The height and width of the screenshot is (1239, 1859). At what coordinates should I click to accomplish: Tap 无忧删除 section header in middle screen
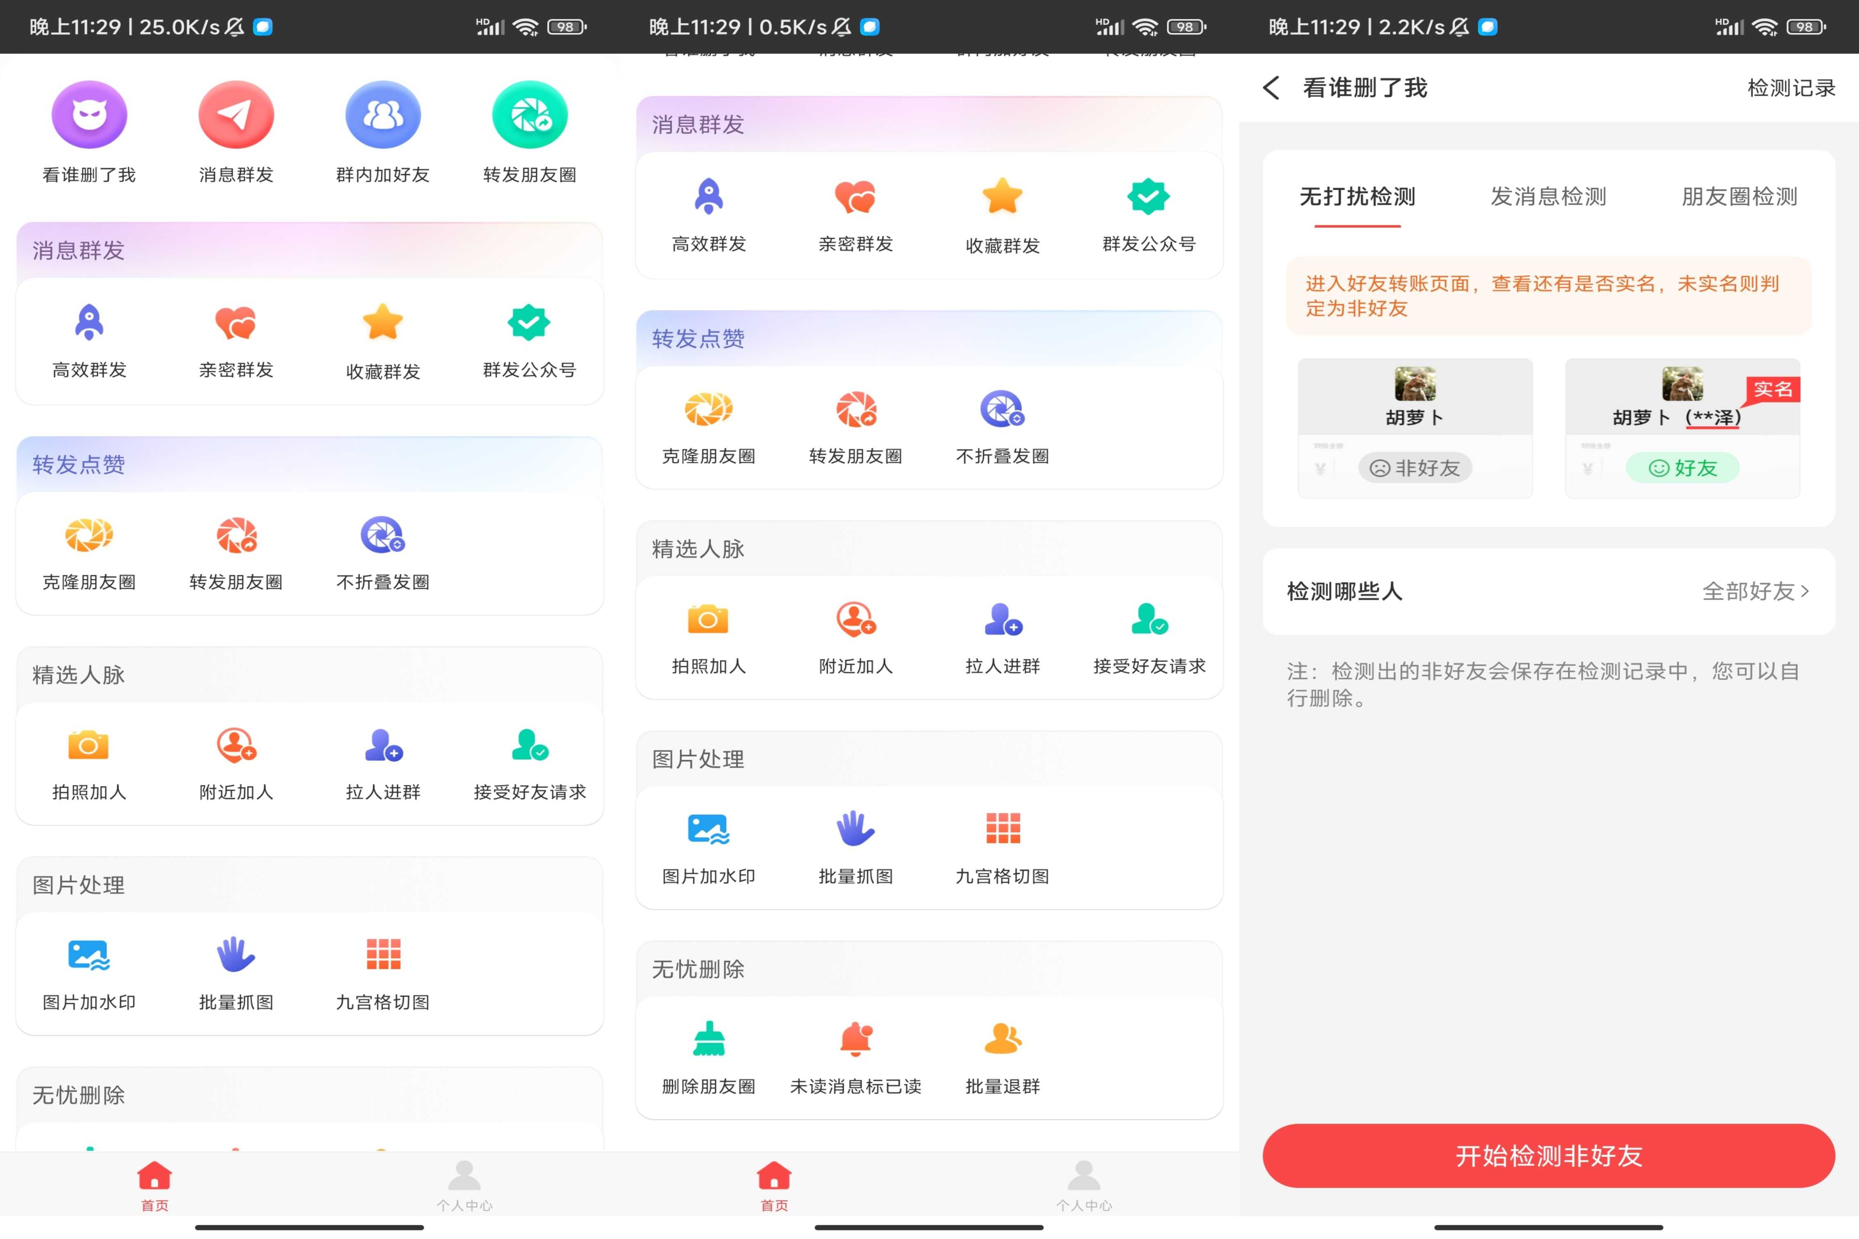pos(698,969)
